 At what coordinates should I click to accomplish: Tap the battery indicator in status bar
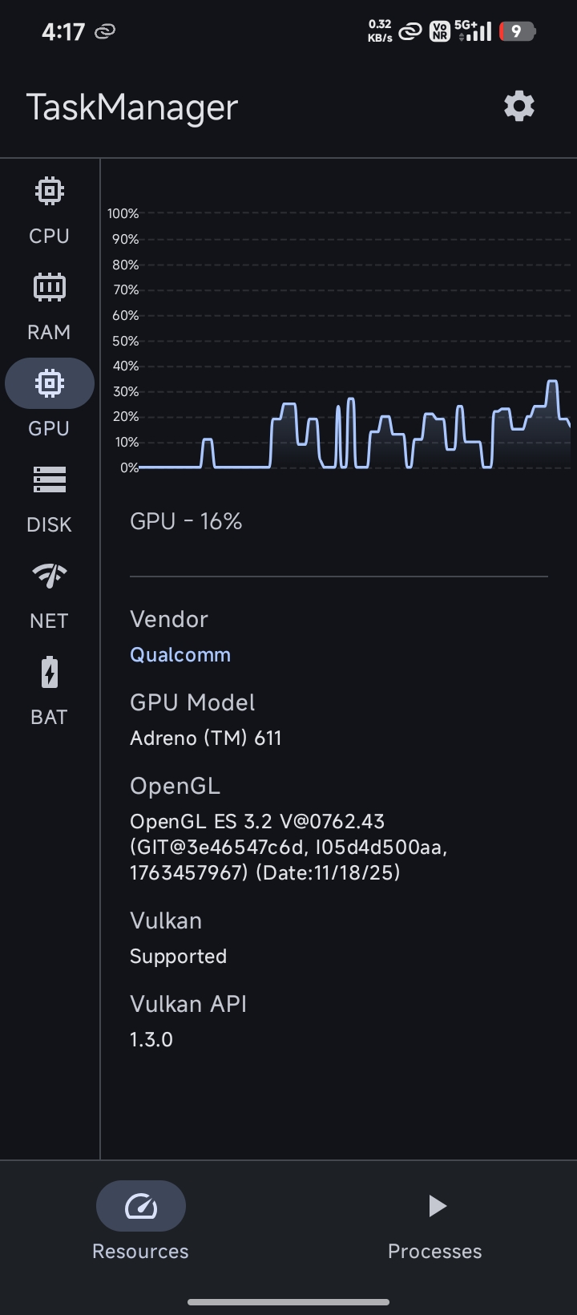click(x=517, y=31)
